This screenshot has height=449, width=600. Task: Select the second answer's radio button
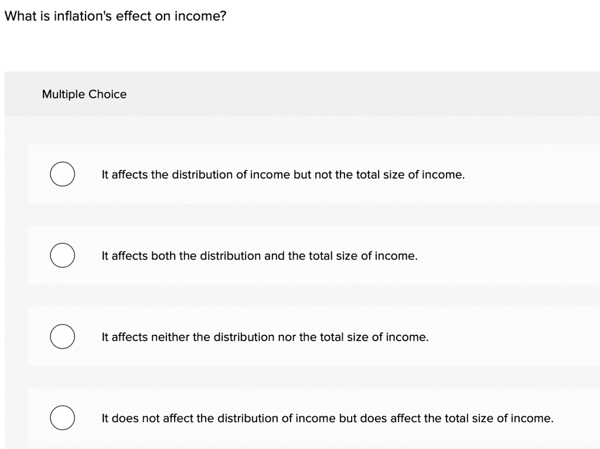[x=63, y=256]
